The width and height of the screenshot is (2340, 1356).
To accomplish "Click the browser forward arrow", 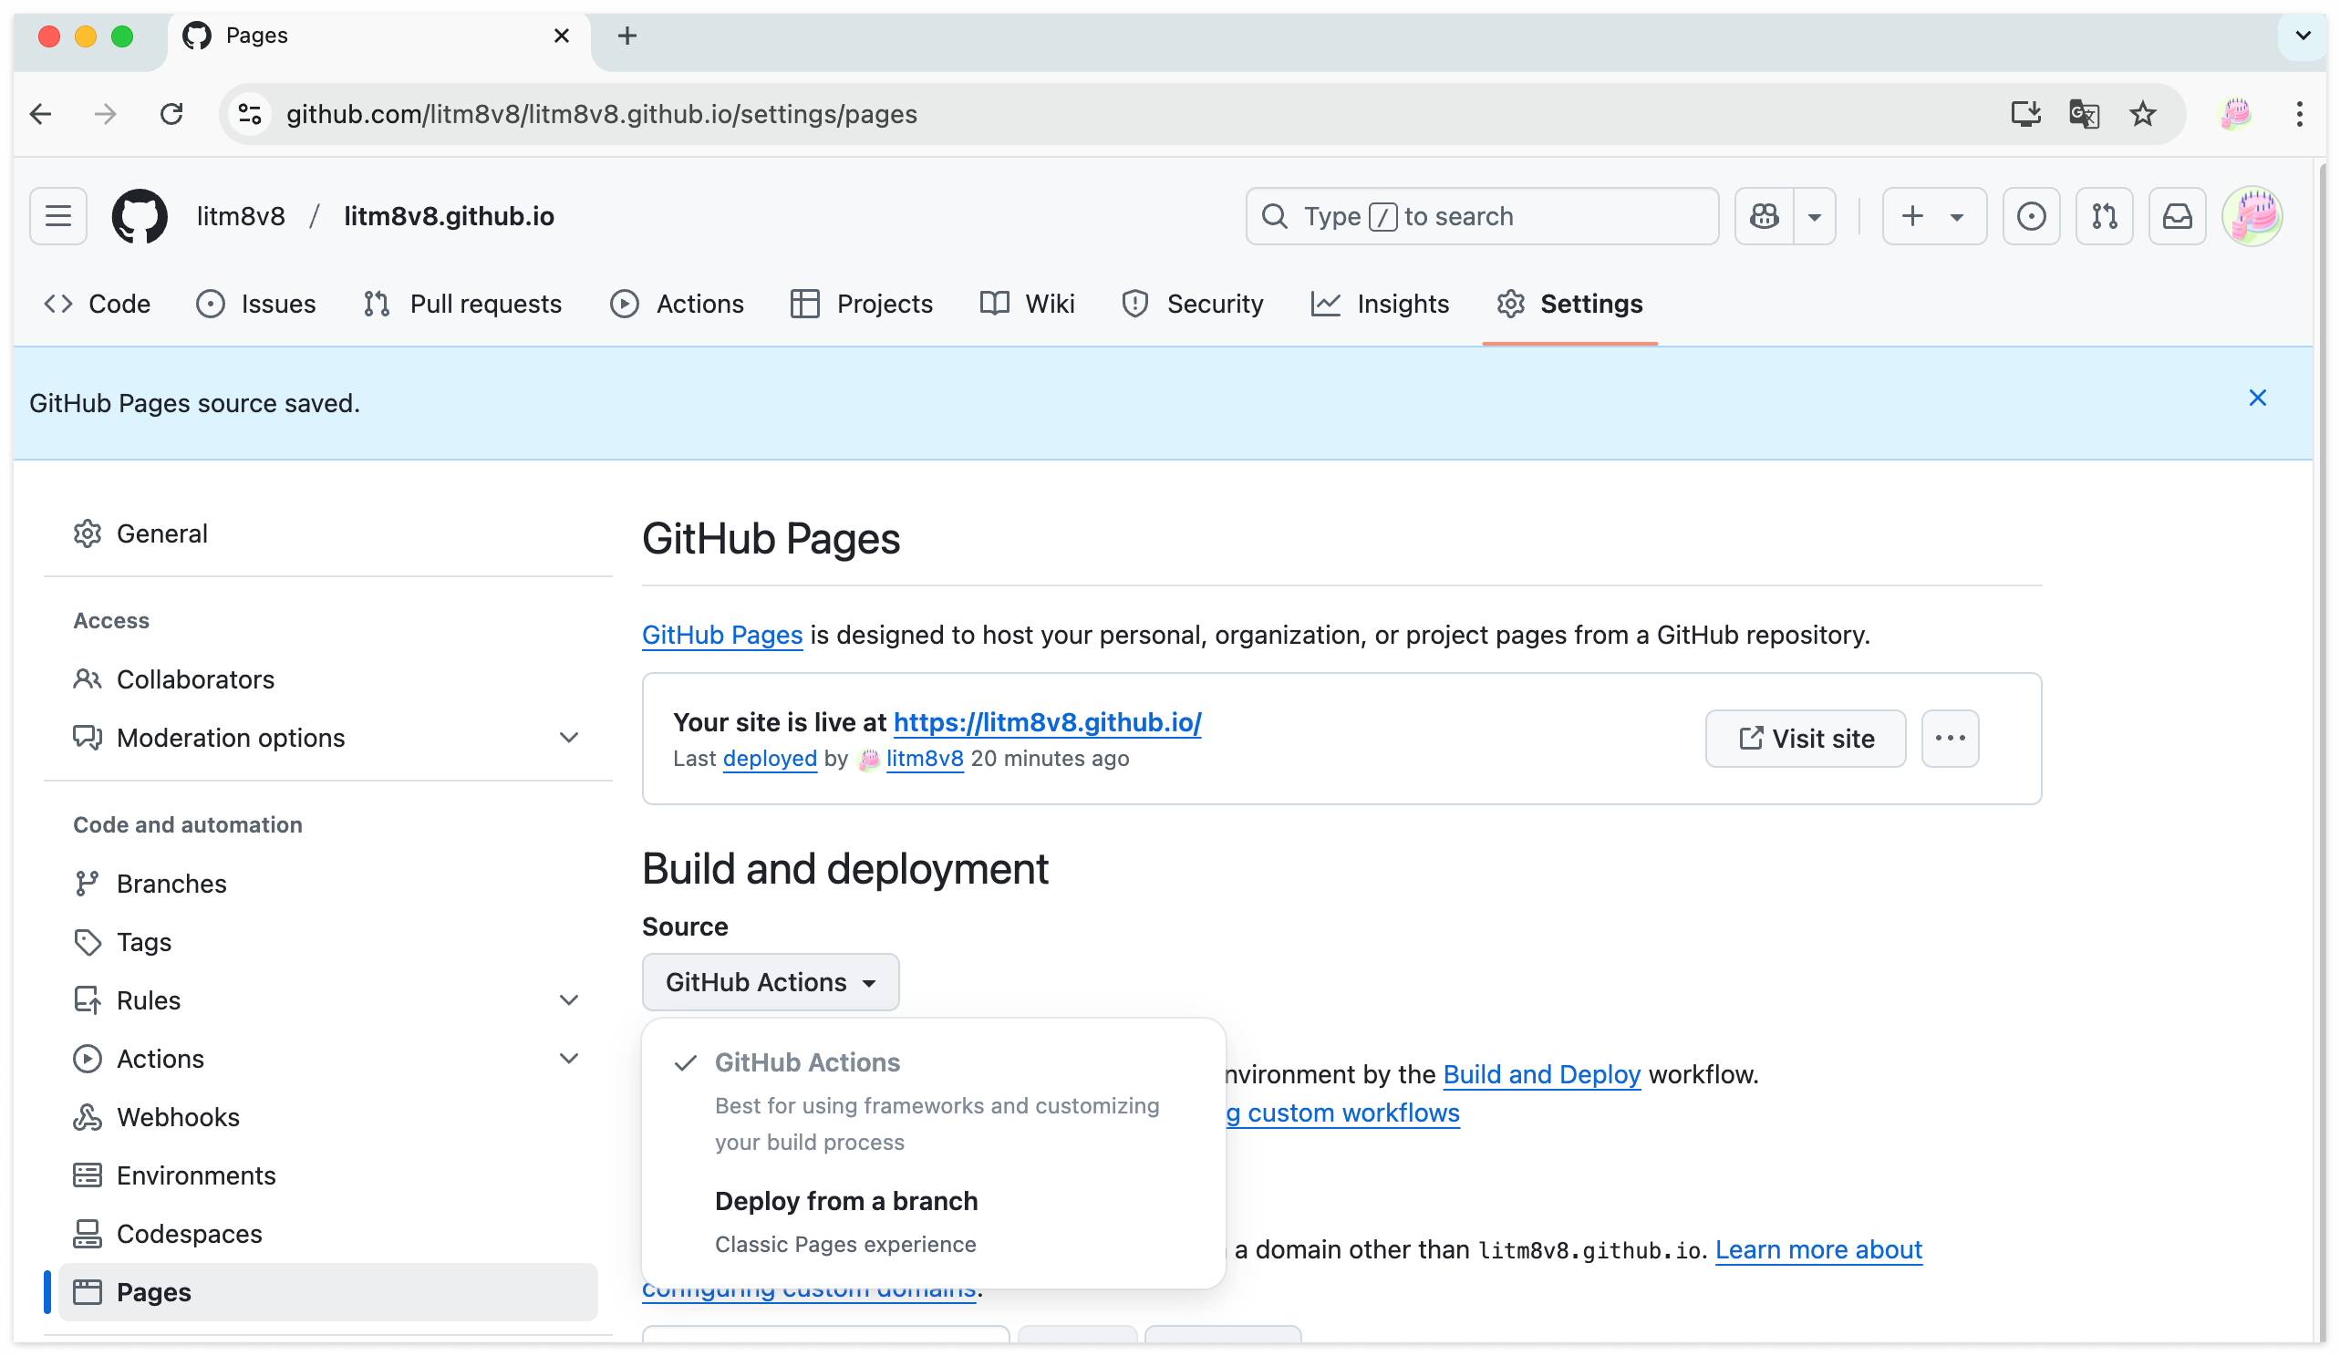I will [106, 114].
